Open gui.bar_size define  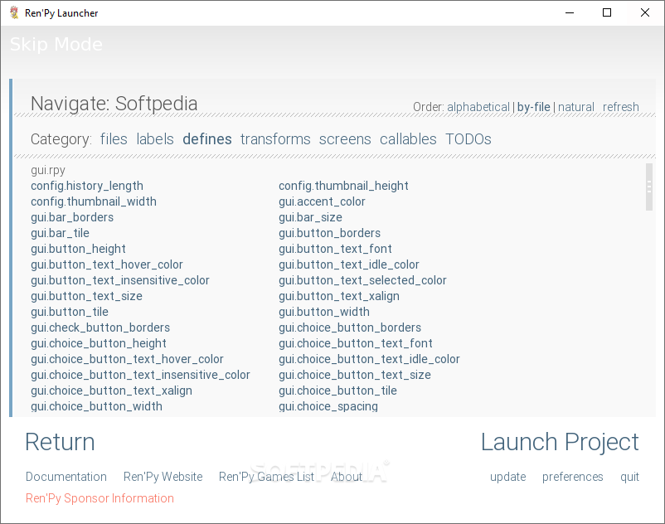pos(310,217)
